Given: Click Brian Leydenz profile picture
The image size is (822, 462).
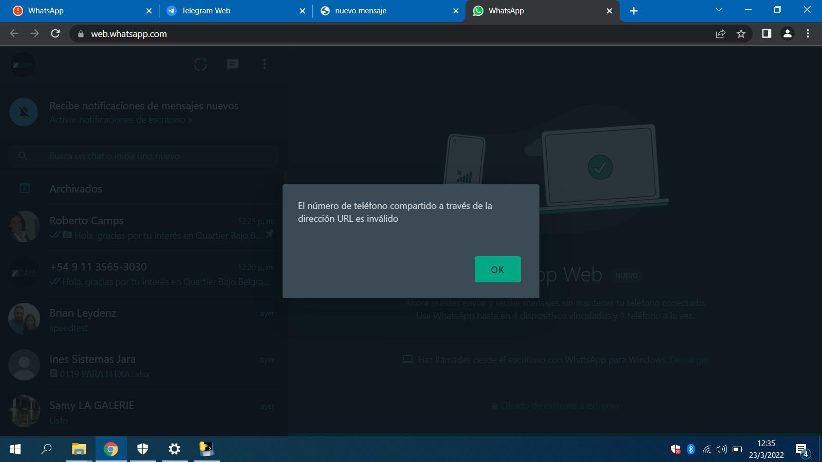Looking at the screenshot, I should click(24, 319).
